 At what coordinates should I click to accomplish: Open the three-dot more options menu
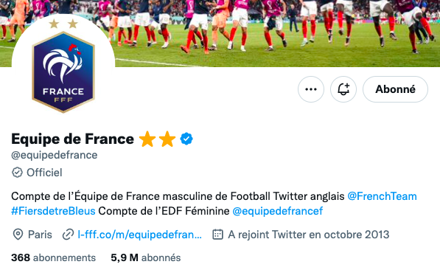click(310, 89)
